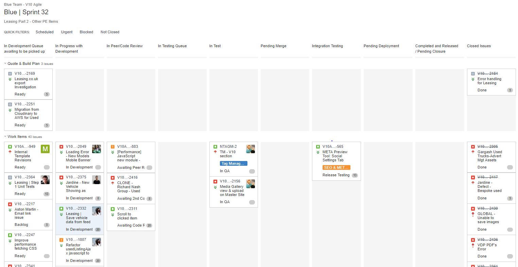Click the bug type icon on GLOBAL Unable to save images
The image size is (518, 267).
point(473,209)
